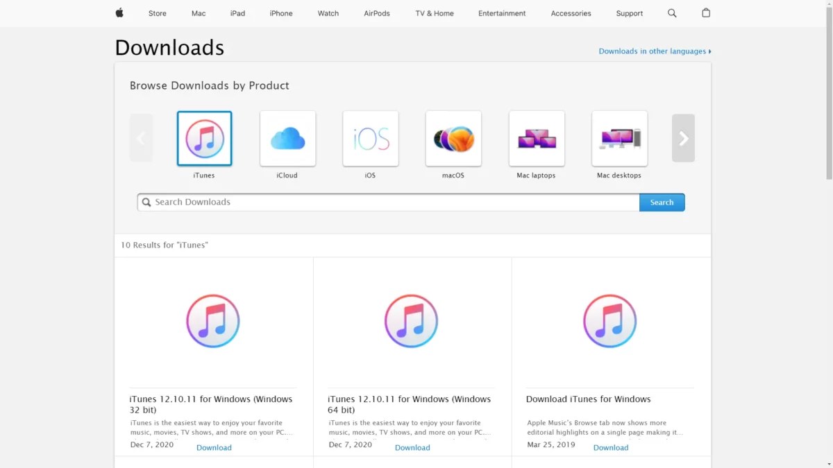
Task: Click the shopping bag icon
Action: (705, 12)
